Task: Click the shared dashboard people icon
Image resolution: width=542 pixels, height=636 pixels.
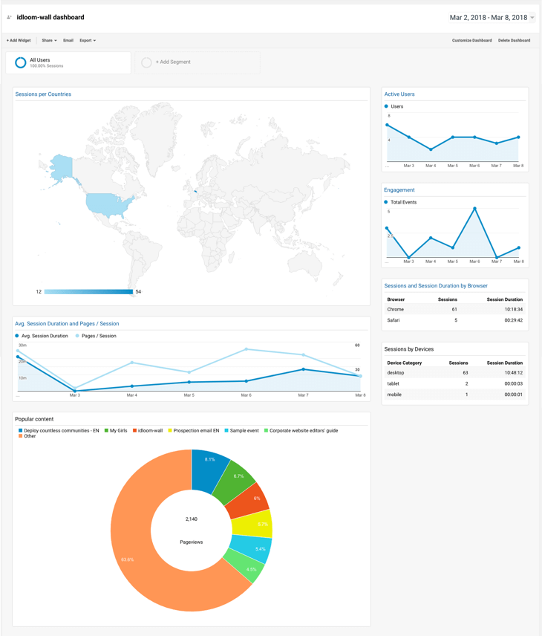Action: [x=9, y=17]
